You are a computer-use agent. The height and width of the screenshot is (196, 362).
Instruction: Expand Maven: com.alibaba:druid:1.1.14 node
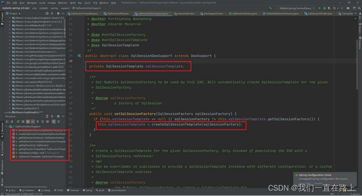coord(9,25)
